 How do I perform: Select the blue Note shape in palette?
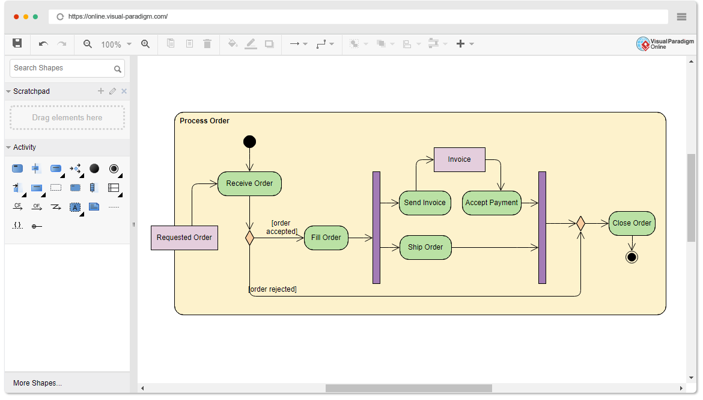[x=94, y=207]
